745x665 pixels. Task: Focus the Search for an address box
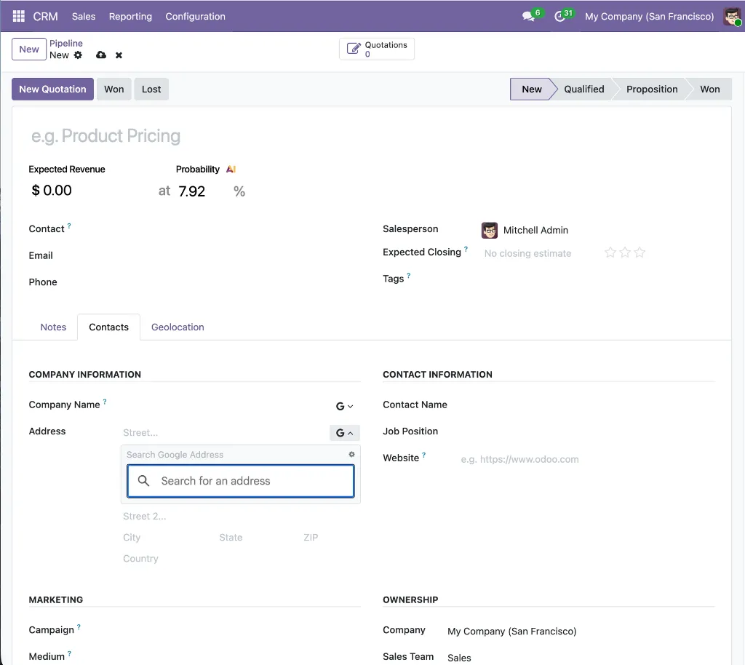pyautogui.click(x=240, y=481)
